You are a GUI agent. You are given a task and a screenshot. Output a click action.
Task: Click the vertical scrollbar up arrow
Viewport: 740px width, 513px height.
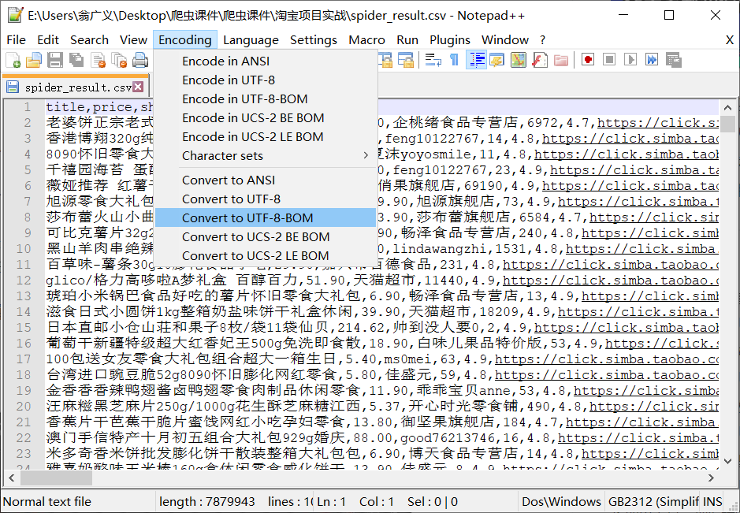[727, 108]
